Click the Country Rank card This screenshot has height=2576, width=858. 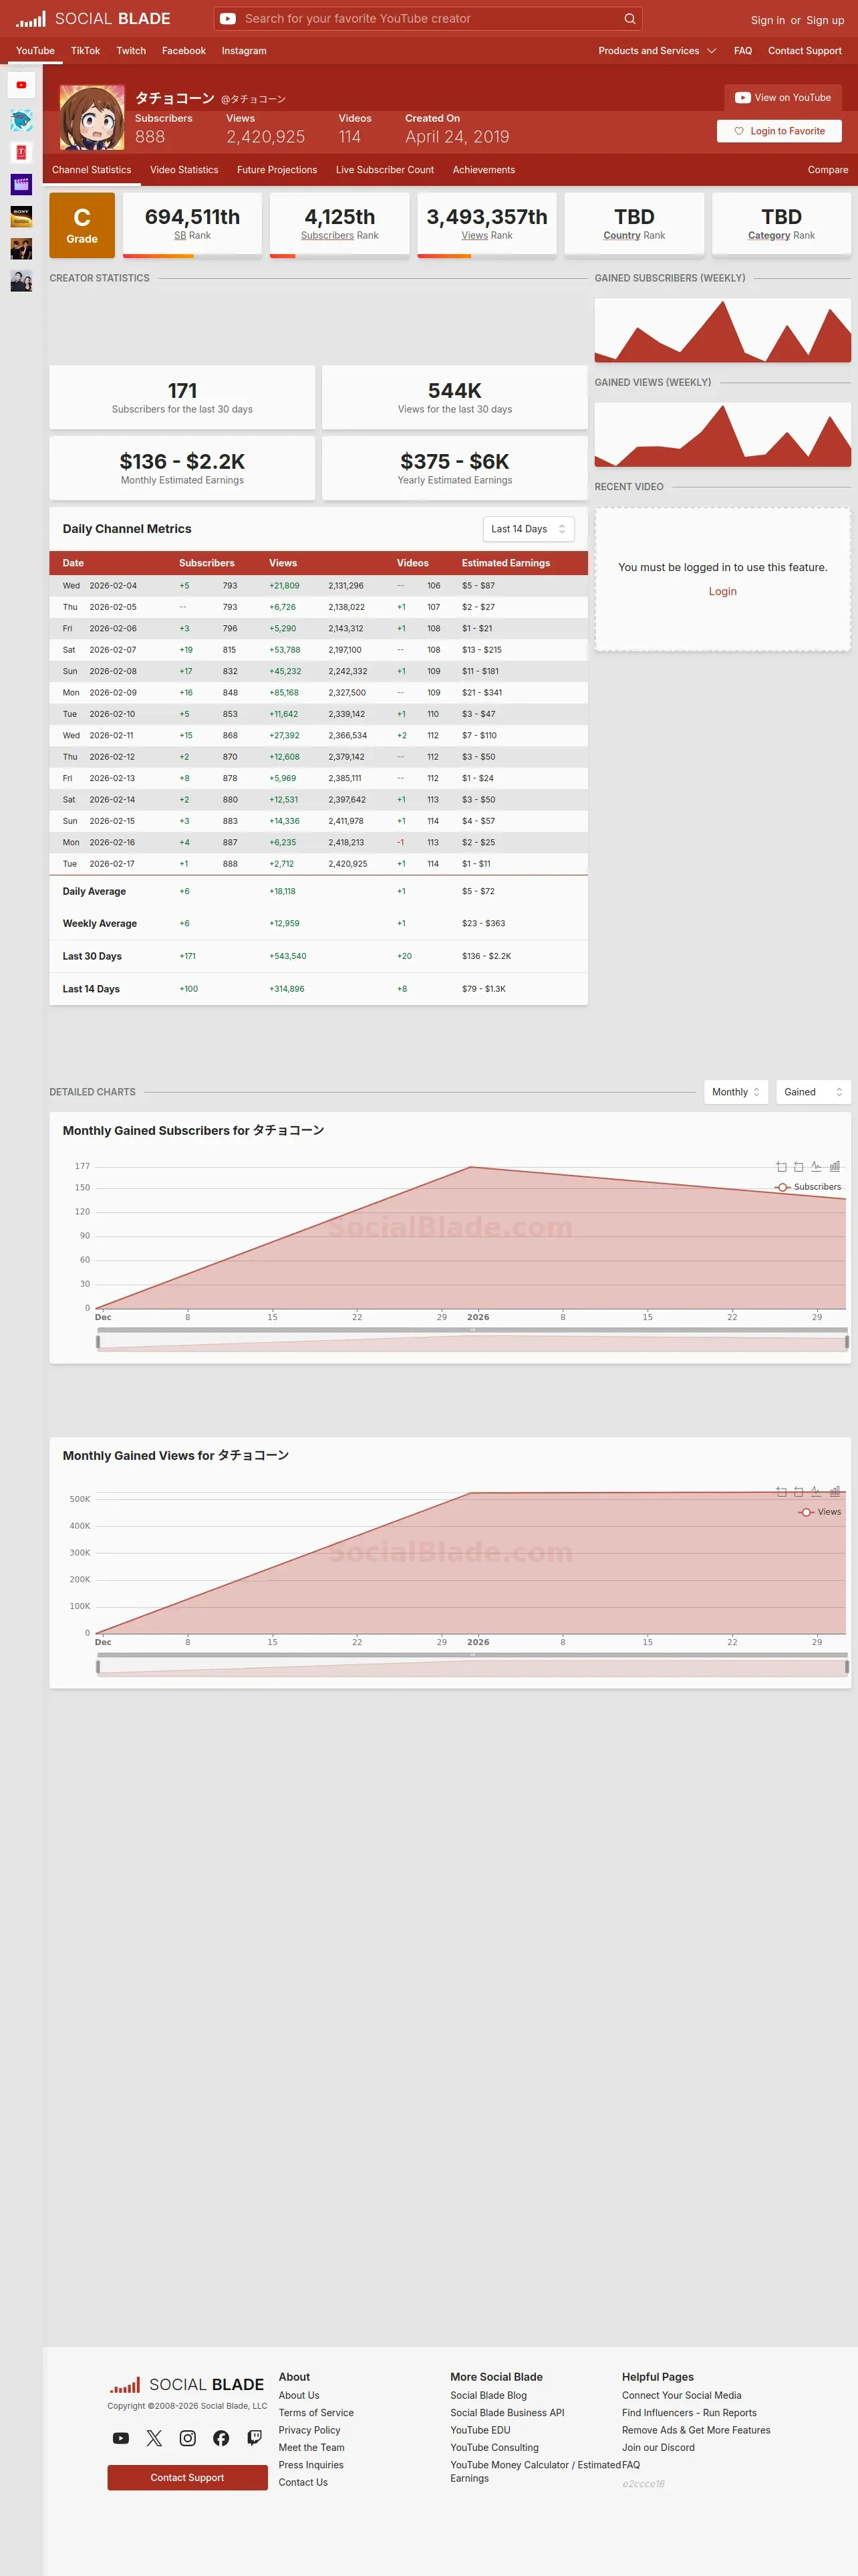634,224
